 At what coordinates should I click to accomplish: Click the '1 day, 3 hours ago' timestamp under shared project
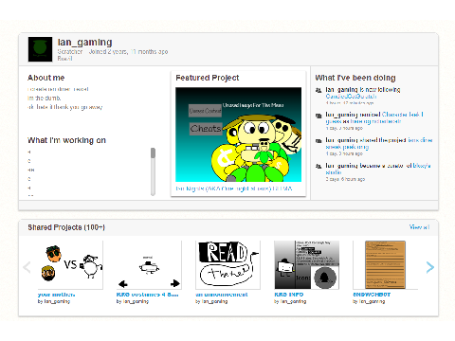[344, 153]
